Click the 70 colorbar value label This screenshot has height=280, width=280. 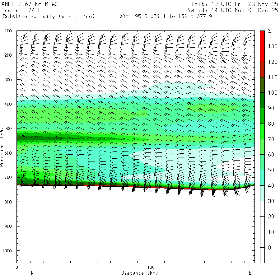pos(271,139)
